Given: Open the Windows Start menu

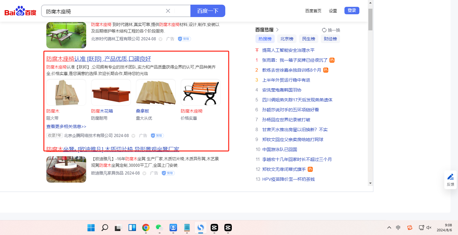Looking at the screenshot, I should 91,228.
